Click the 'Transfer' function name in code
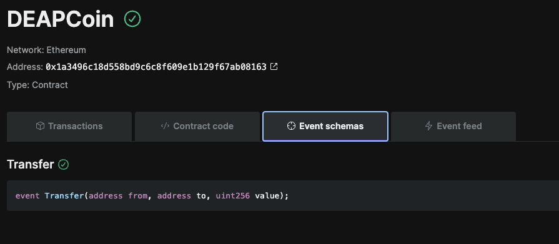Image resolution: width=559 pixels, height=244 pixels. coord(64,195)
